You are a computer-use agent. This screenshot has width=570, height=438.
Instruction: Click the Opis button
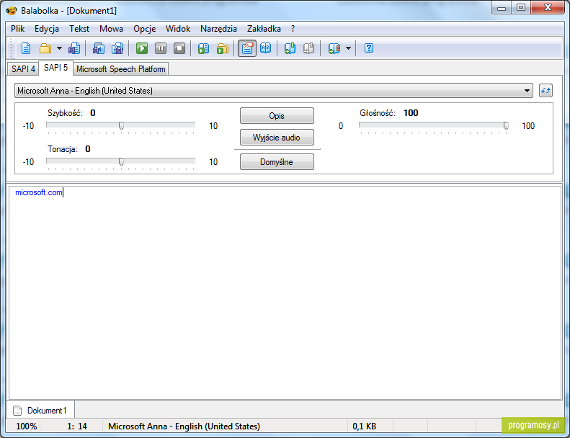pyautogui.click(x=277, y=116)
